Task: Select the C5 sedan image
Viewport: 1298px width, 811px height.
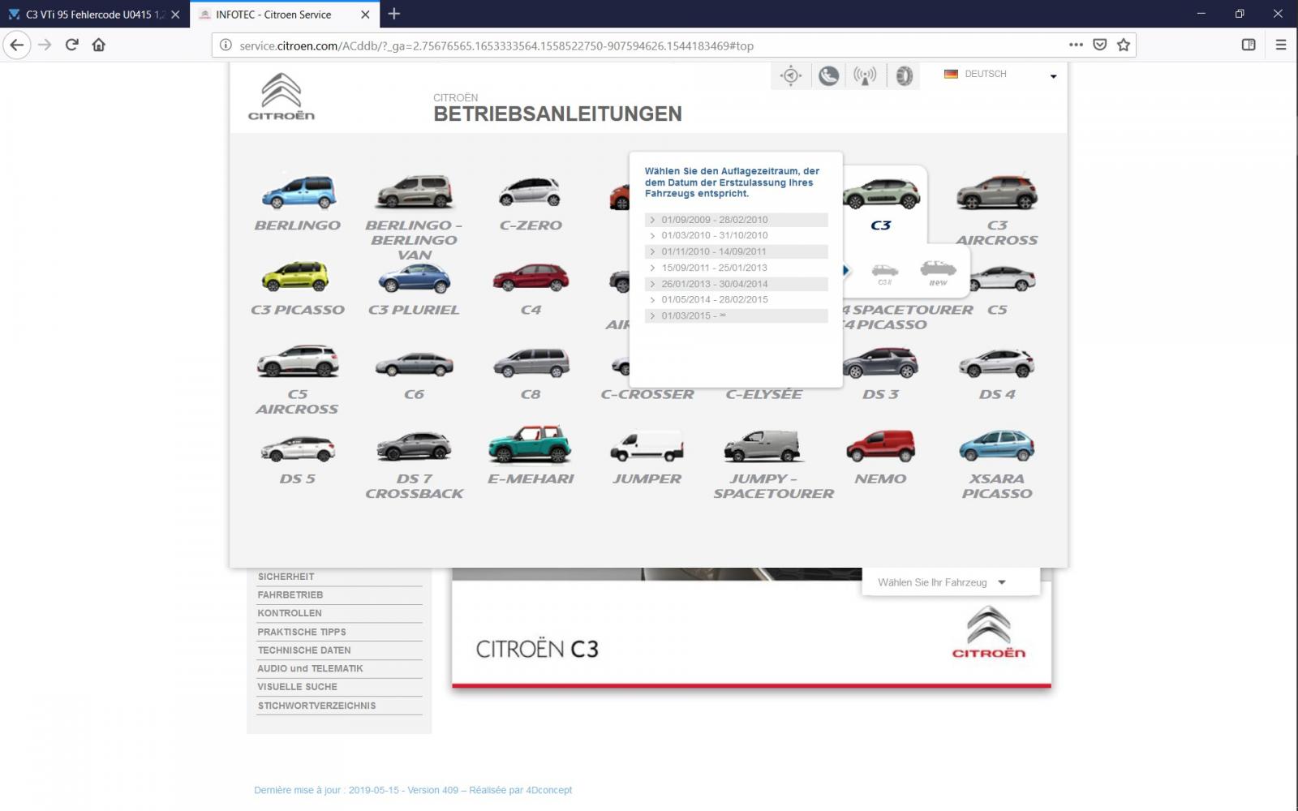Action: coord(1003,279)
